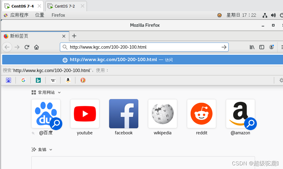Close the 新标签页 browser tab

pyautogui.click(x=64, y=36)
